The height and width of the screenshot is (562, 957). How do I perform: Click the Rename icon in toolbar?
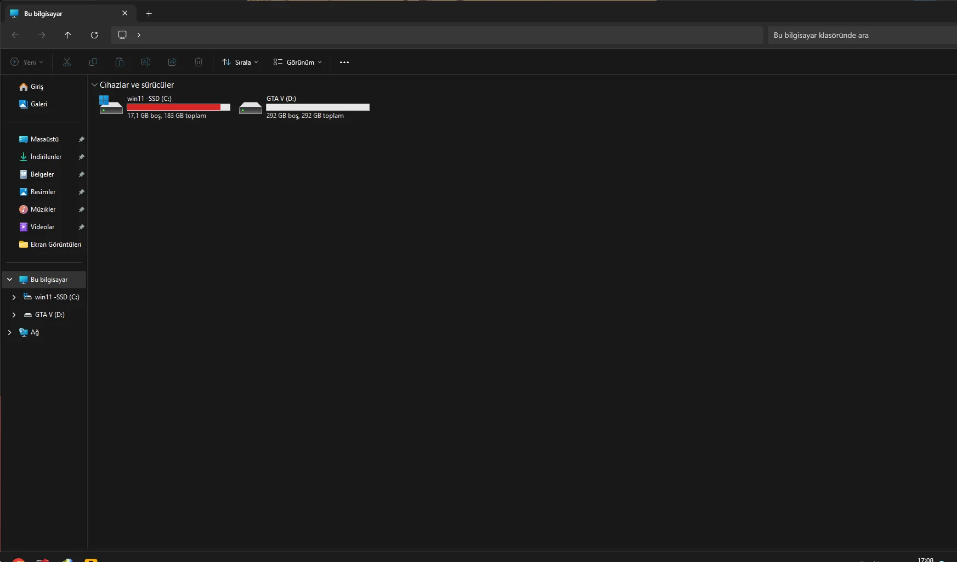click(x=146, y=62)
